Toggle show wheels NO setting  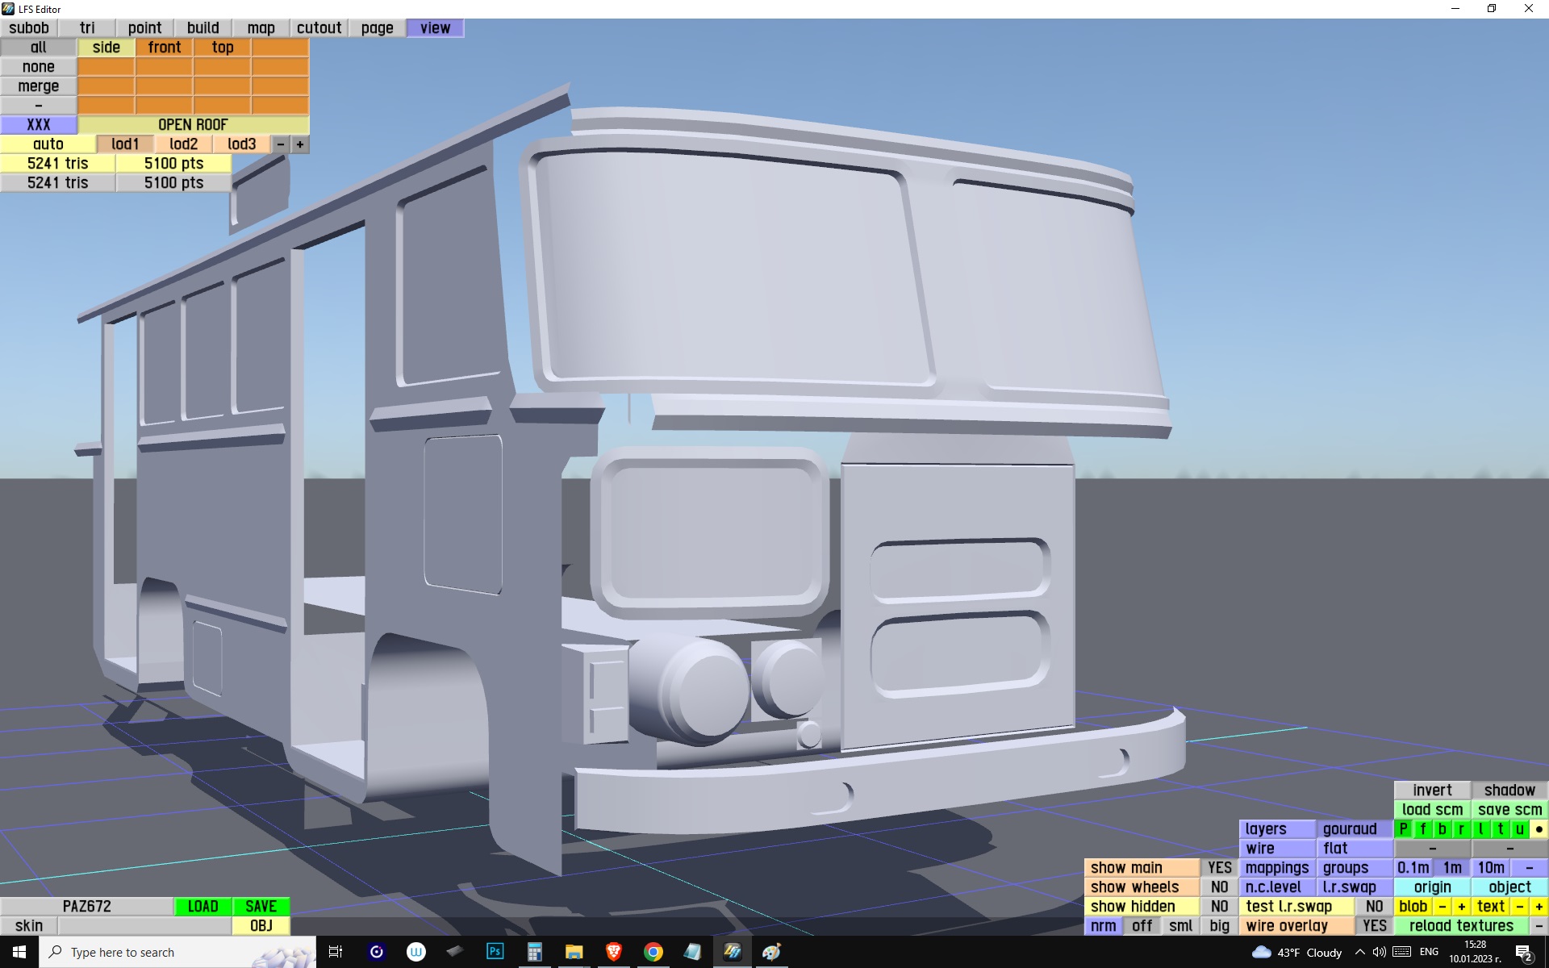1219,887
